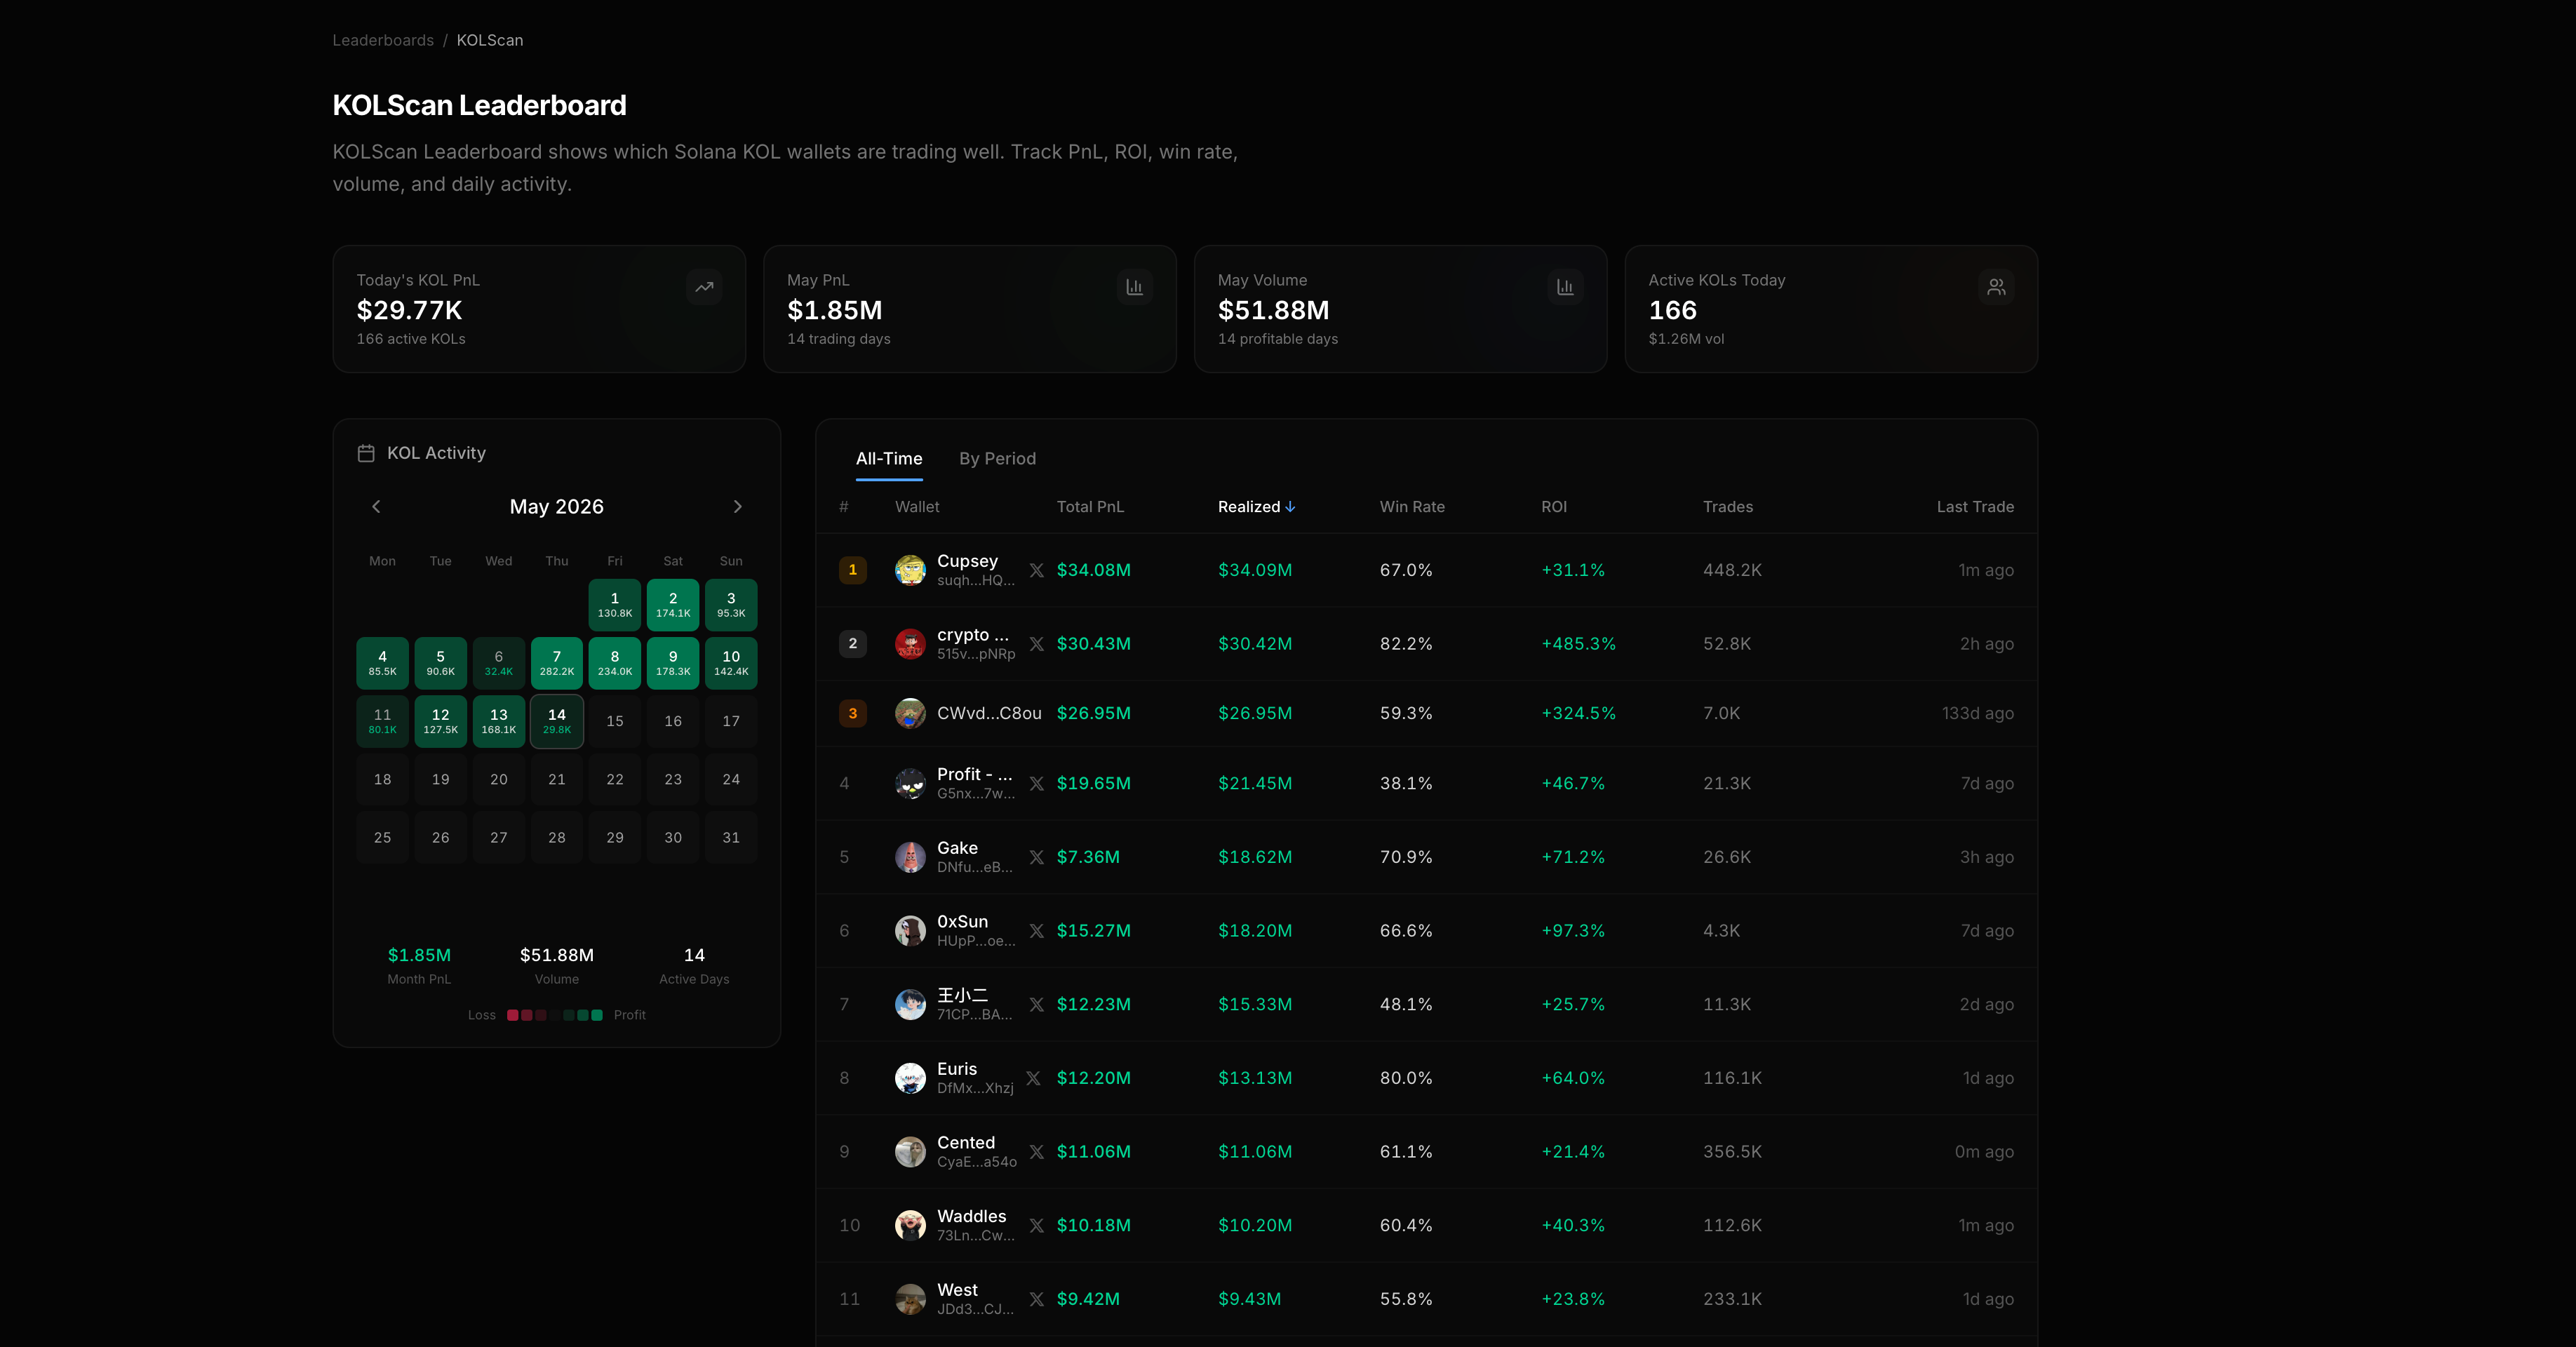2576x1347 pixels.
Task: Switch to the All-Time tab
Action: tap(889, 459)
